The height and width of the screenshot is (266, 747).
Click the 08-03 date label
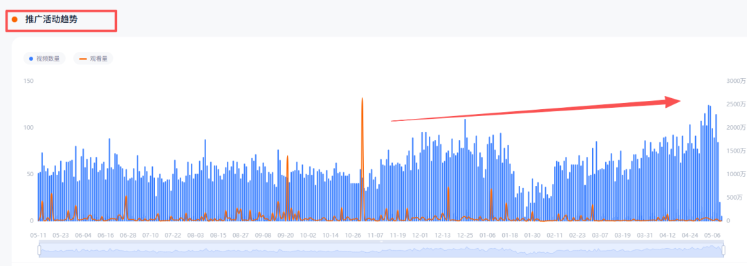[195, 235]
